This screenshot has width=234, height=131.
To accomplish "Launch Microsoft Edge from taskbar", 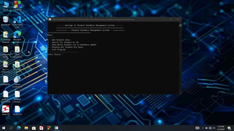I will 19,128.
